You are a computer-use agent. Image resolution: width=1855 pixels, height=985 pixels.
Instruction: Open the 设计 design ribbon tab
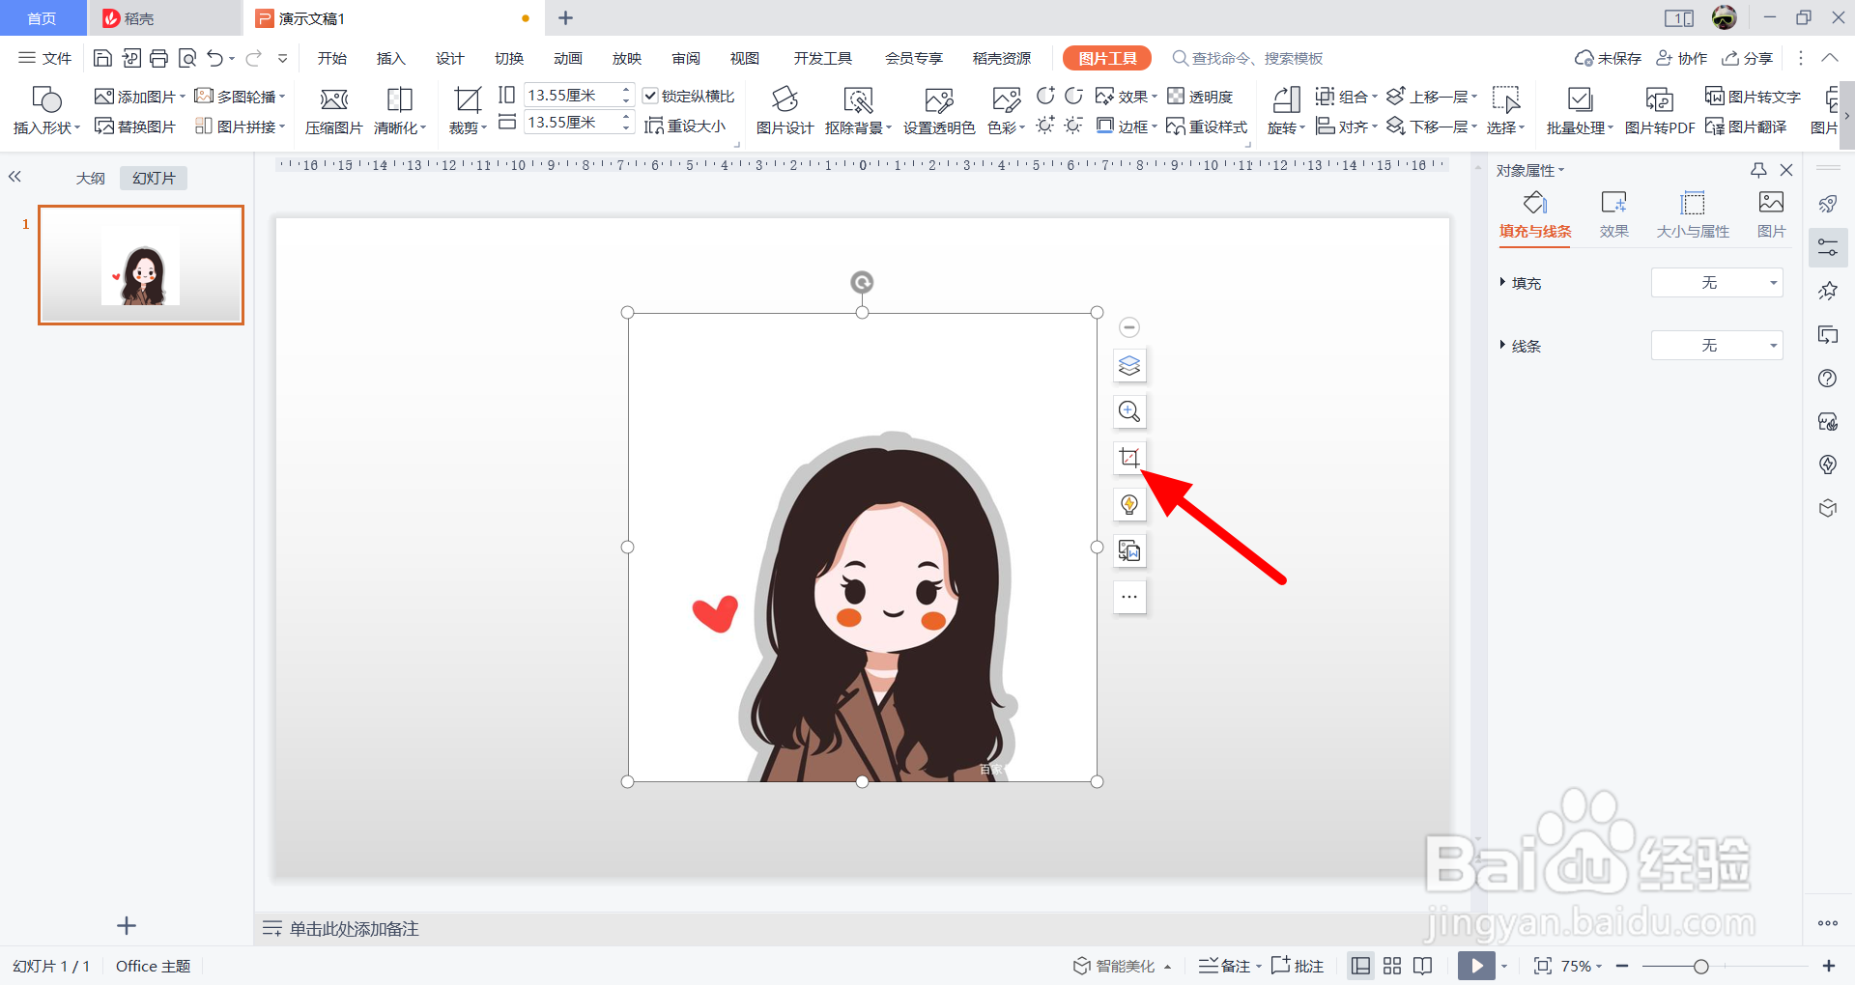pos(449,59)
